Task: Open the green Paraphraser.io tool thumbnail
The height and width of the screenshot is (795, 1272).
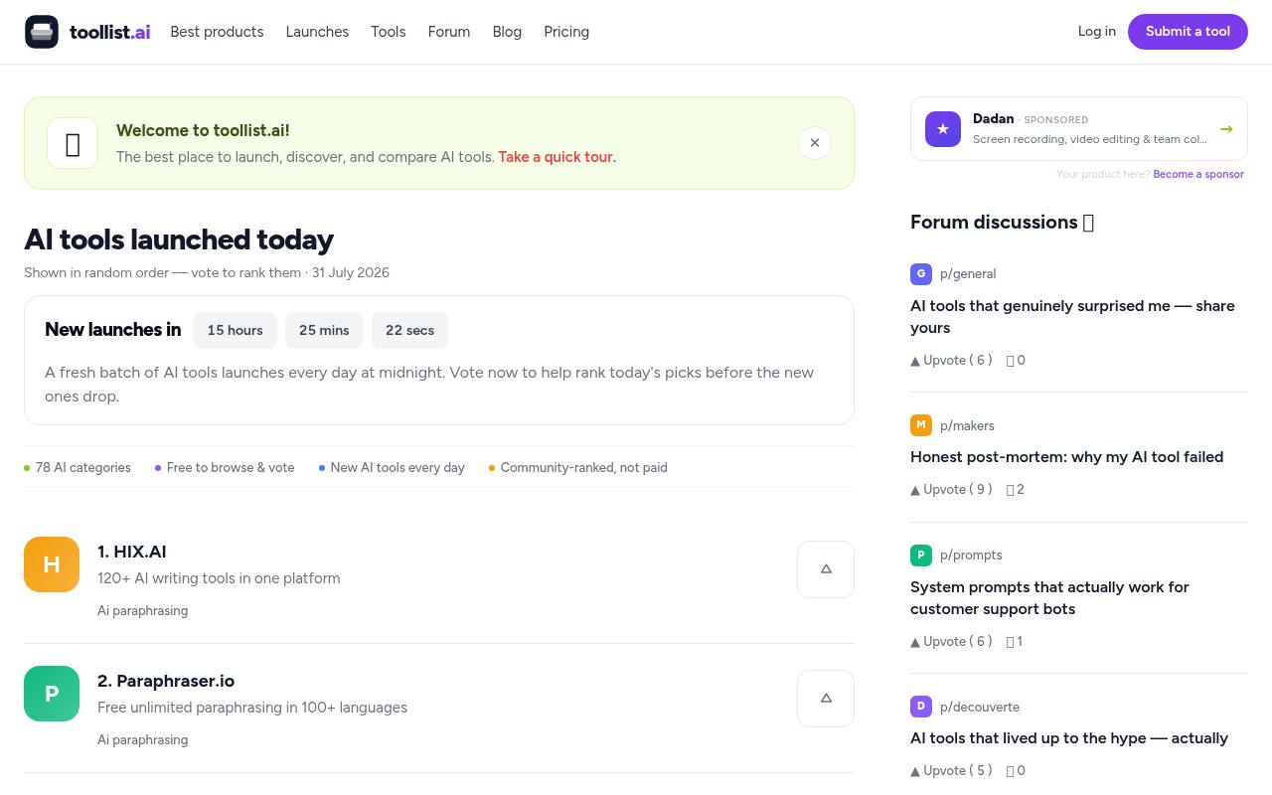Action: click(x=52, y=694)
